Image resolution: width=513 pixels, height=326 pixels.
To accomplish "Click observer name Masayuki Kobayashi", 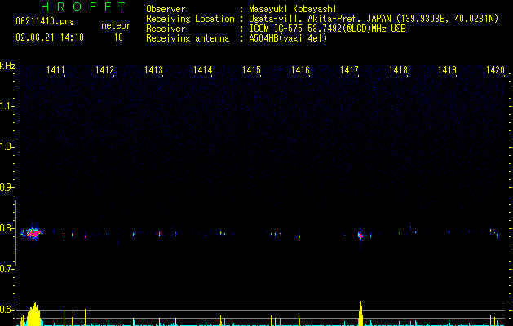I will 293,9.
